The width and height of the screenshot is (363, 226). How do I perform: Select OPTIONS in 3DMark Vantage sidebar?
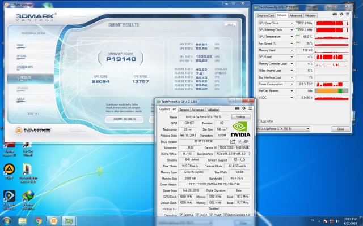[x=21, y=56]
